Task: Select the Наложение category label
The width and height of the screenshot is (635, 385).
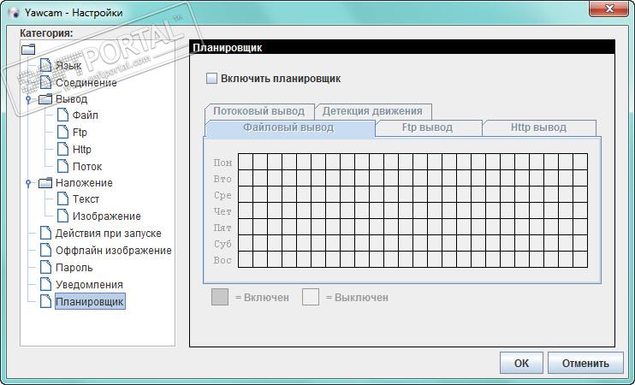Action: tap(84, 183)
